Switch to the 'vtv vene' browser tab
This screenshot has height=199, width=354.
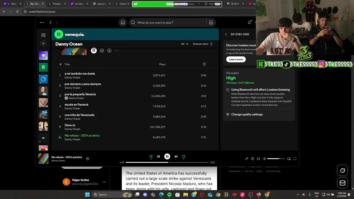(79, 4)
